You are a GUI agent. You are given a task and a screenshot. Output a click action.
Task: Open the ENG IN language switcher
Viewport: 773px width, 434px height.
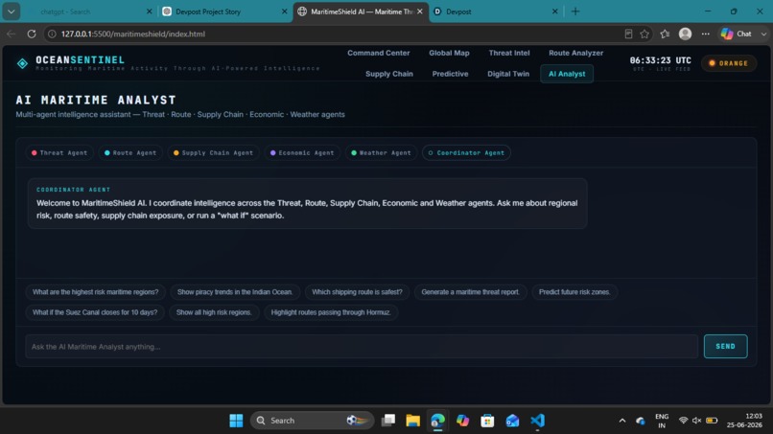coord(662,421)
